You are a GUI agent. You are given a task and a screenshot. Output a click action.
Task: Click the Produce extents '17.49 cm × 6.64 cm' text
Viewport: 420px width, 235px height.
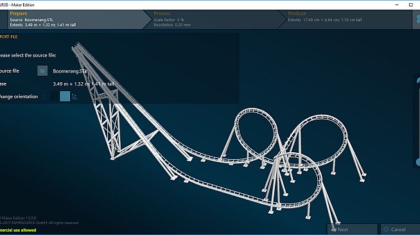pyautogui.click(x=325, y=20)
